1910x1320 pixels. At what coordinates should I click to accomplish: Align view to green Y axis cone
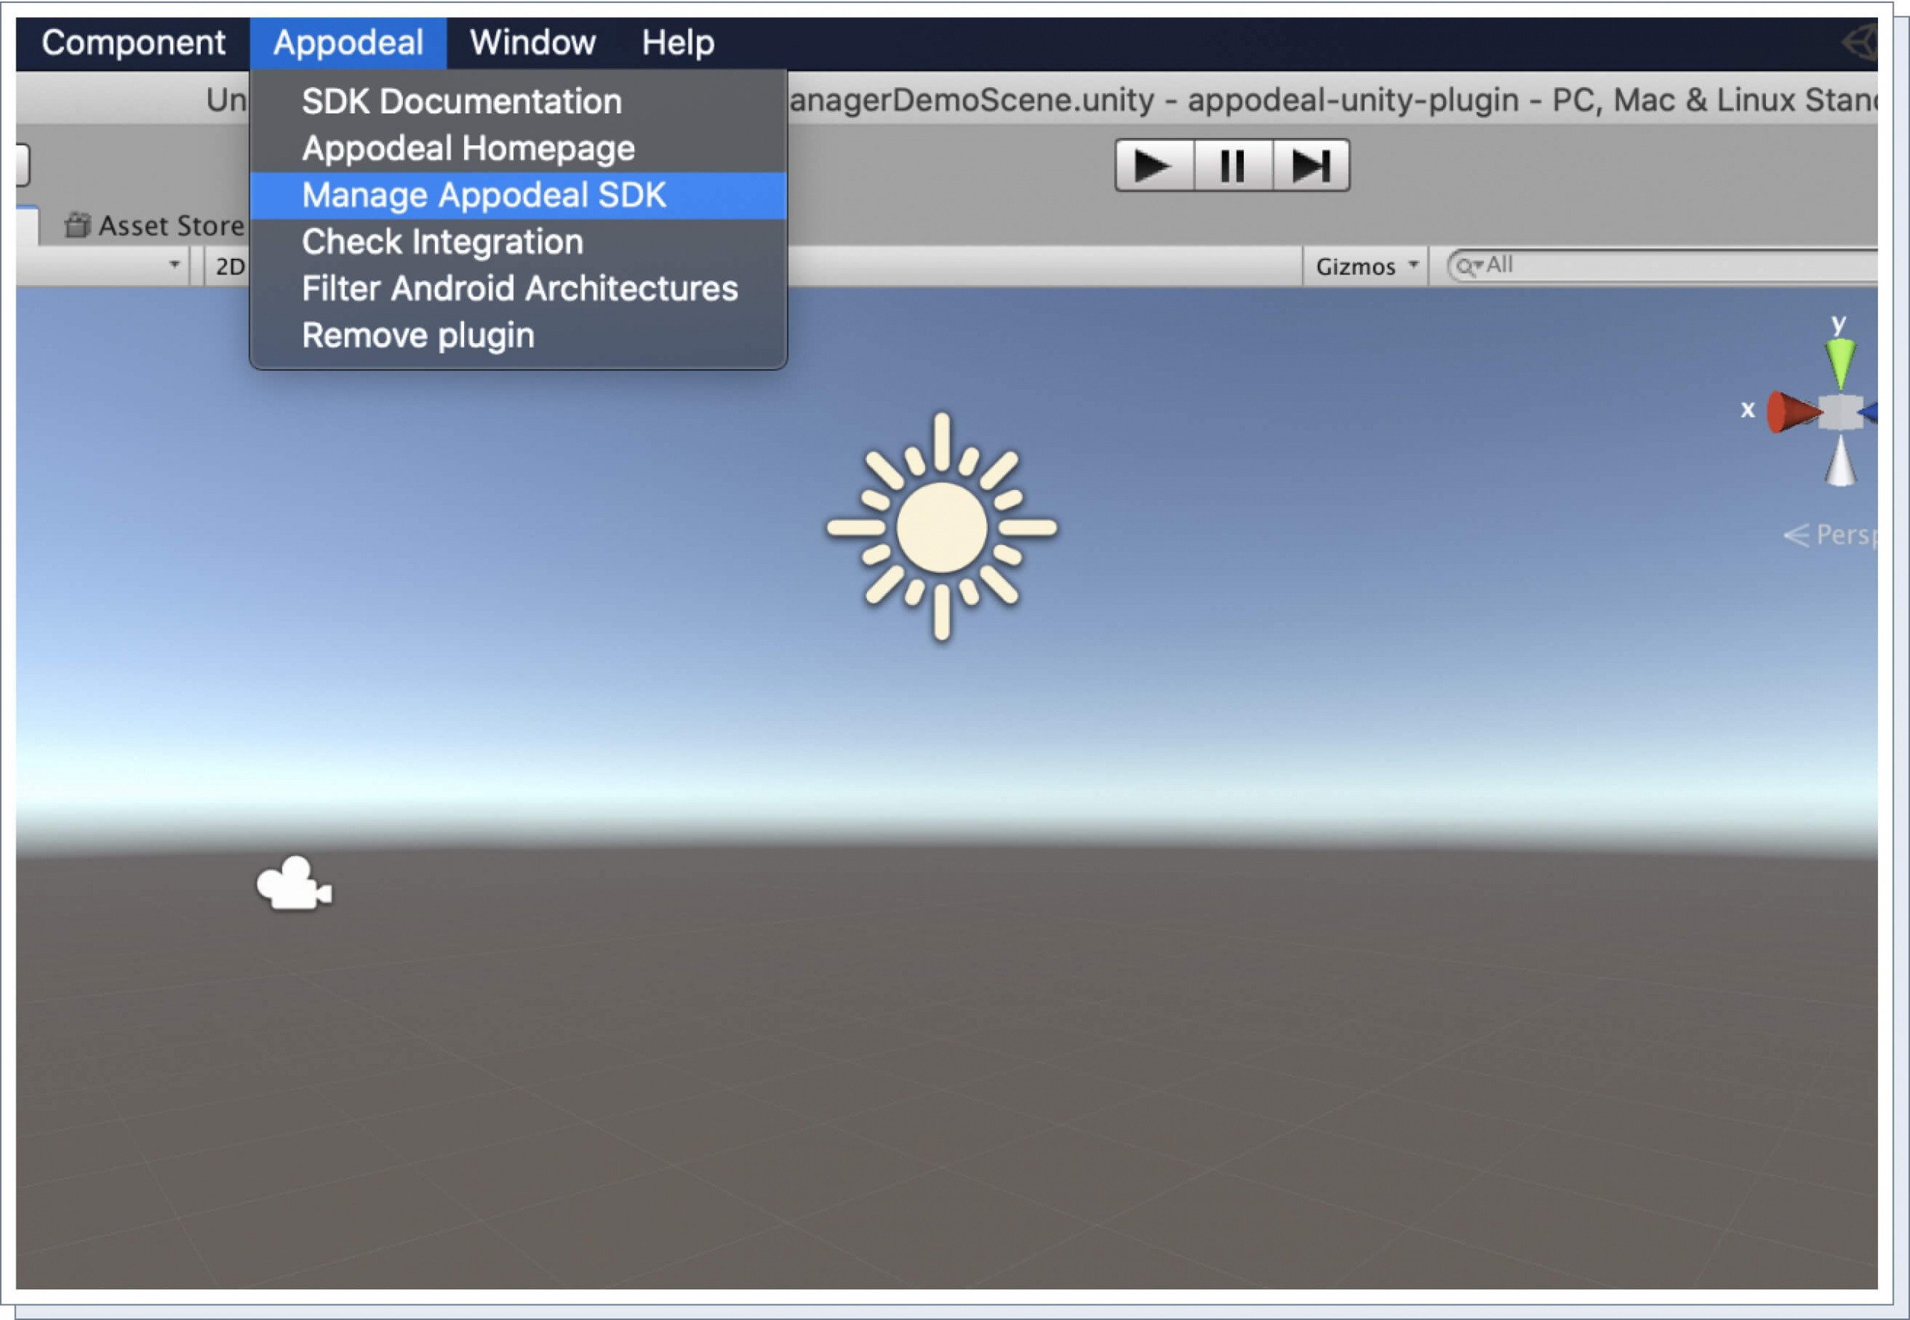pos(1841,362)
